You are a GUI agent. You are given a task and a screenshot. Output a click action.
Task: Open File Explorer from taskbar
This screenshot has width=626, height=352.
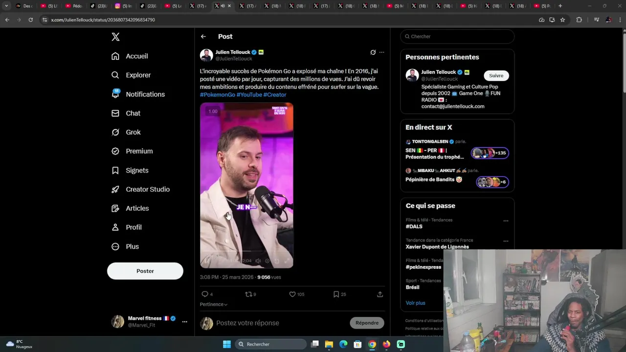point(329,344)
